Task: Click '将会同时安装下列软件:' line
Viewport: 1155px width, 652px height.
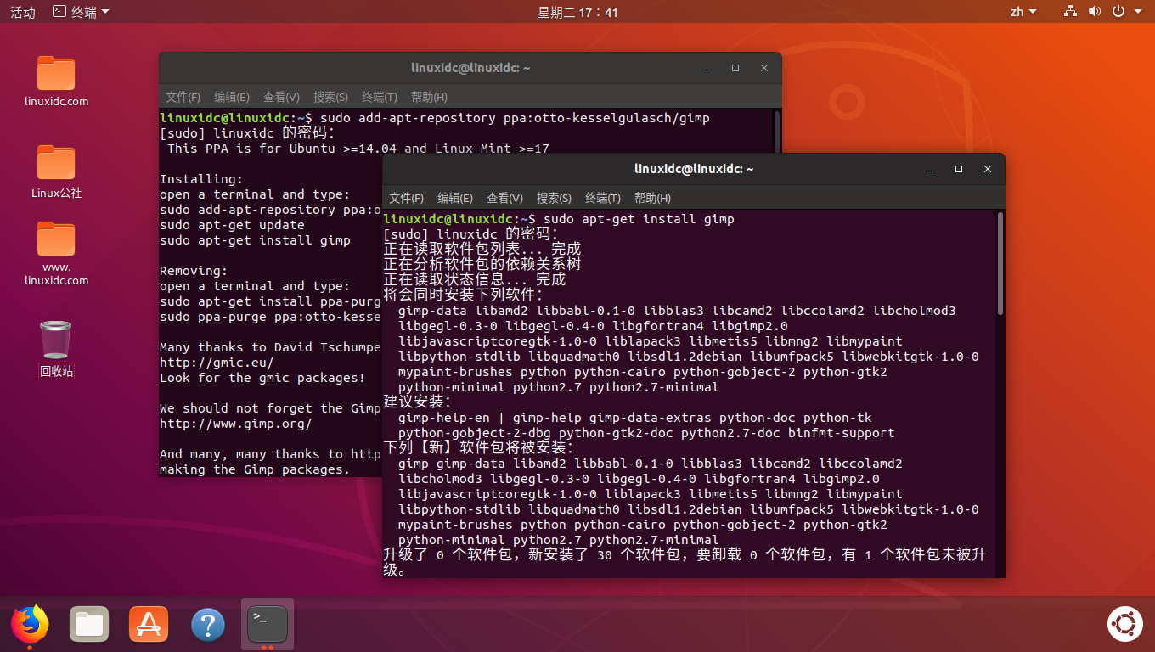Action: point(463,295)
